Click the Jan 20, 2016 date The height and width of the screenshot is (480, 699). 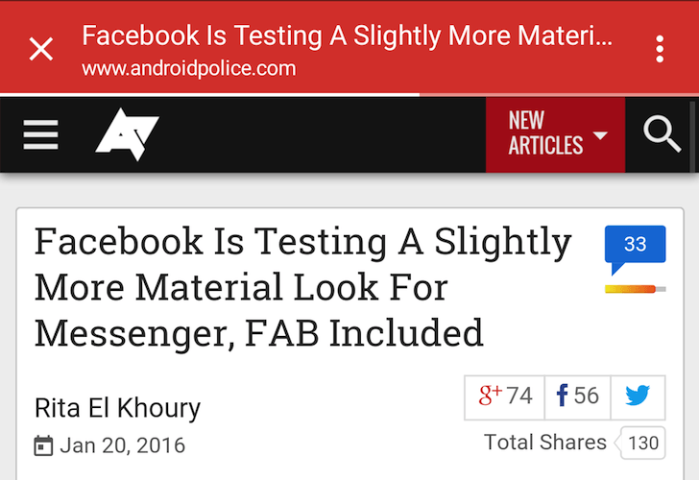pyautogui.click(x=122, y=445)
